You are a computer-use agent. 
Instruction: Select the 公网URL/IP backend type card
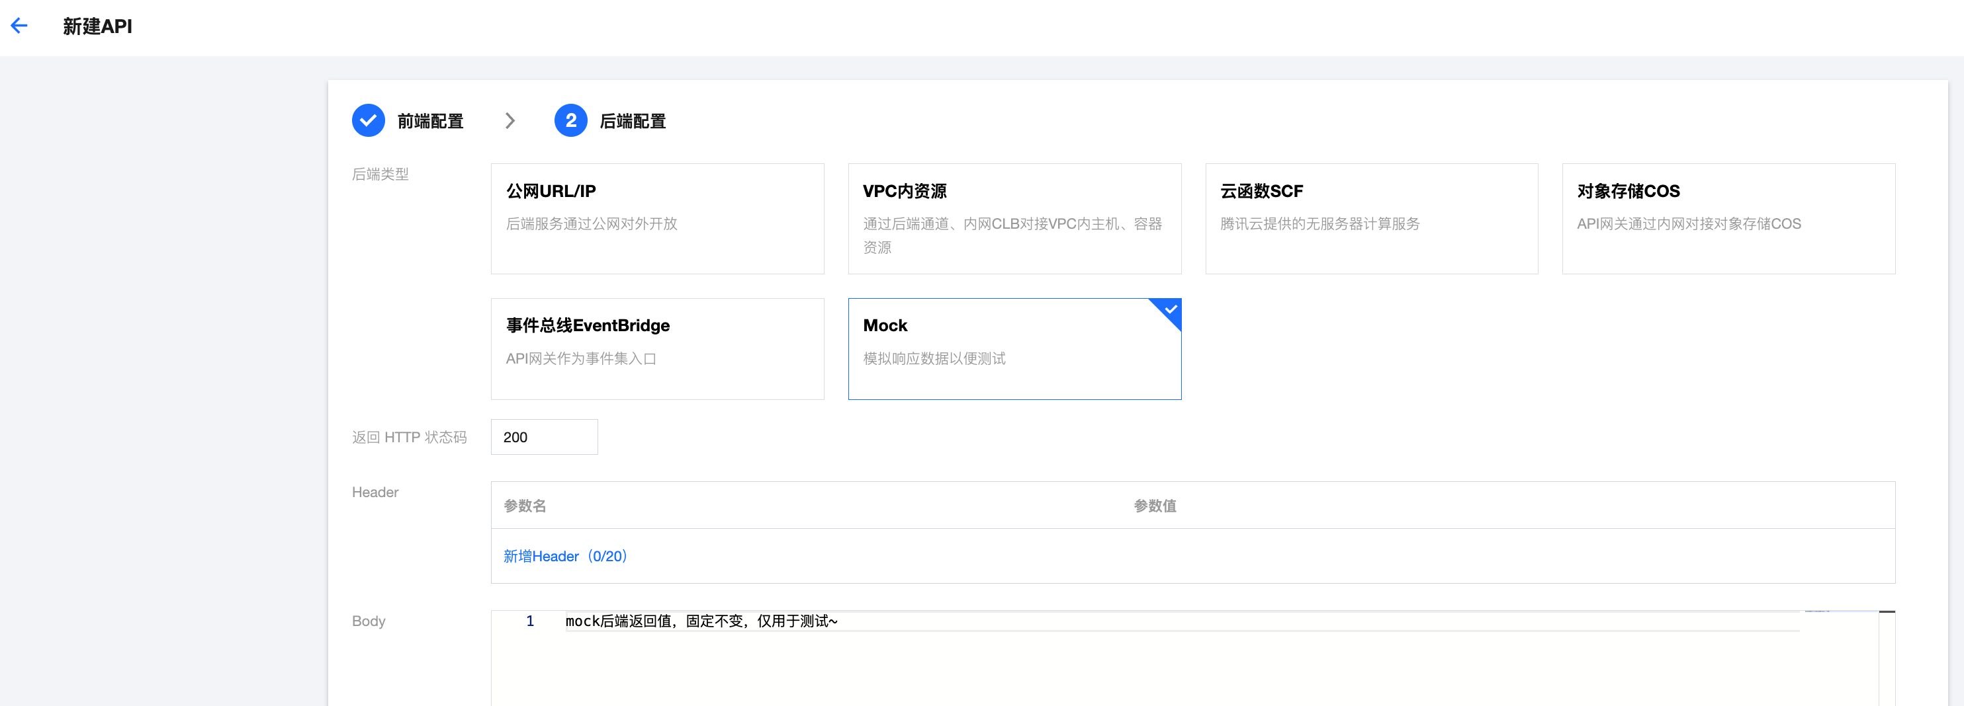[657, 219]
